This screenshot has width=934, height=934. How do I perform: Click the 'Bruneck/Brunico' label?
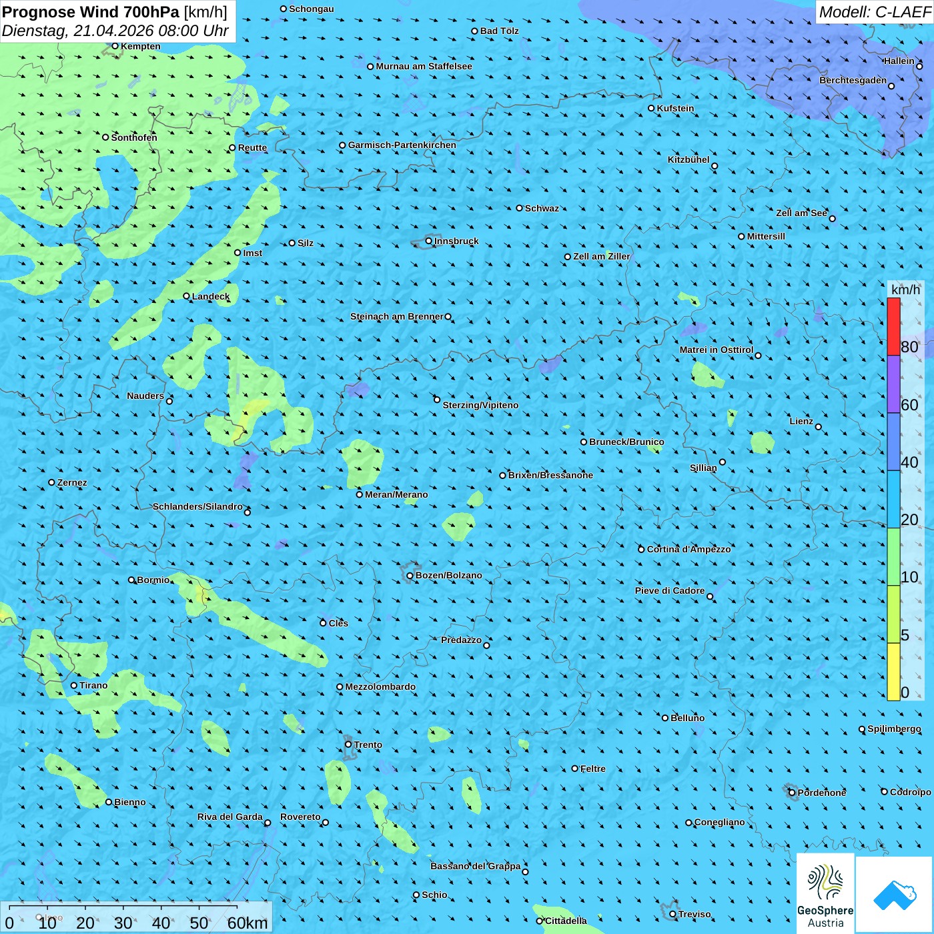tap(626, 442)
